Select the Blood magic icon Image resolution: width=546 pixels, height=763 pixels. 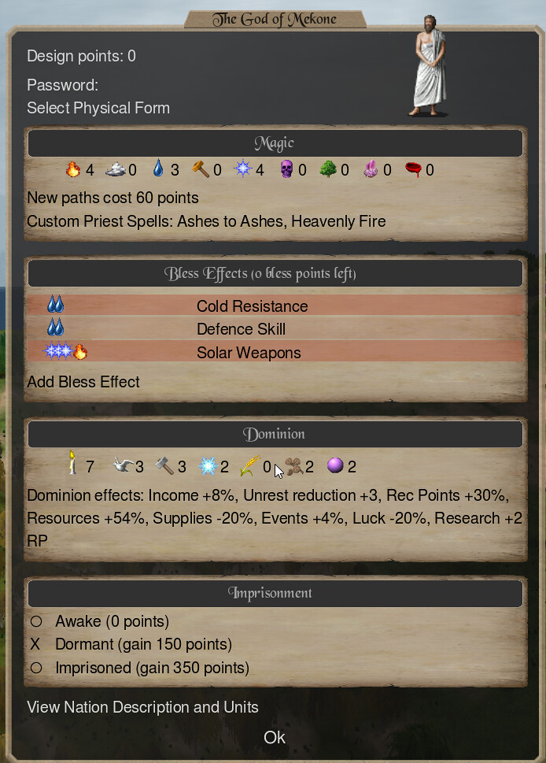[413, 169]
